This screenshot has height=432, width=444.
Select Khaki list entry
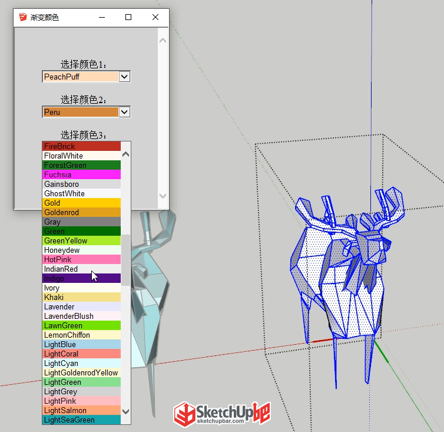(x=81, y=297)
